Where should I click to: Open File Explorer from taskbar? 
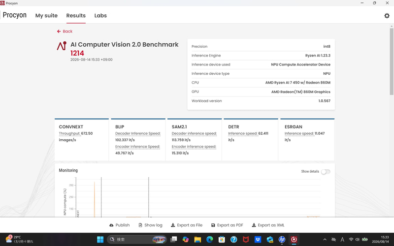[x=197, y=240]
